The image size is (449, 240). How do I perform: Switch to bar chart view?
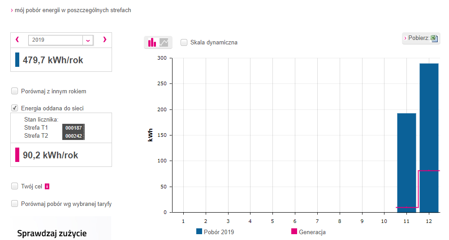coord(152,43)
